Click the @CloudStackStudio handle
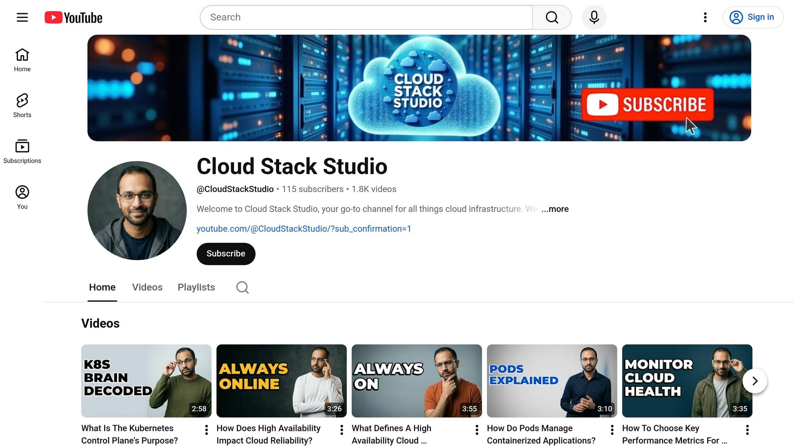This screenshot has height=446, width=794. pos(235,189)
